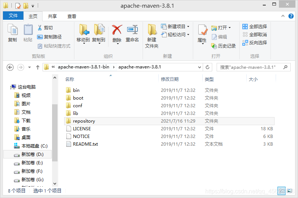298x198 pixels.
Task: Select the repository folder
Action: click(x=169, y=121)
